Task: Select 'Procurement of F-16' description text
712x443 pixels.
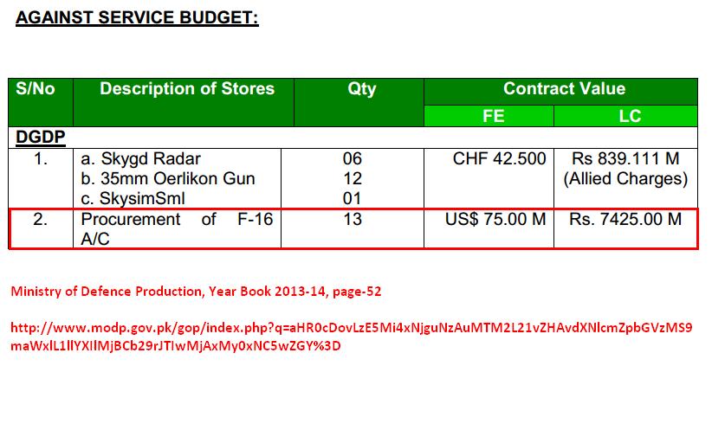Action: [x=177, y=220]
